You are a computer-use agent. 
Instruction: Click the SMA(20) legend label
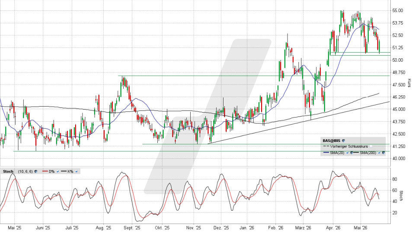pos(337,153)
